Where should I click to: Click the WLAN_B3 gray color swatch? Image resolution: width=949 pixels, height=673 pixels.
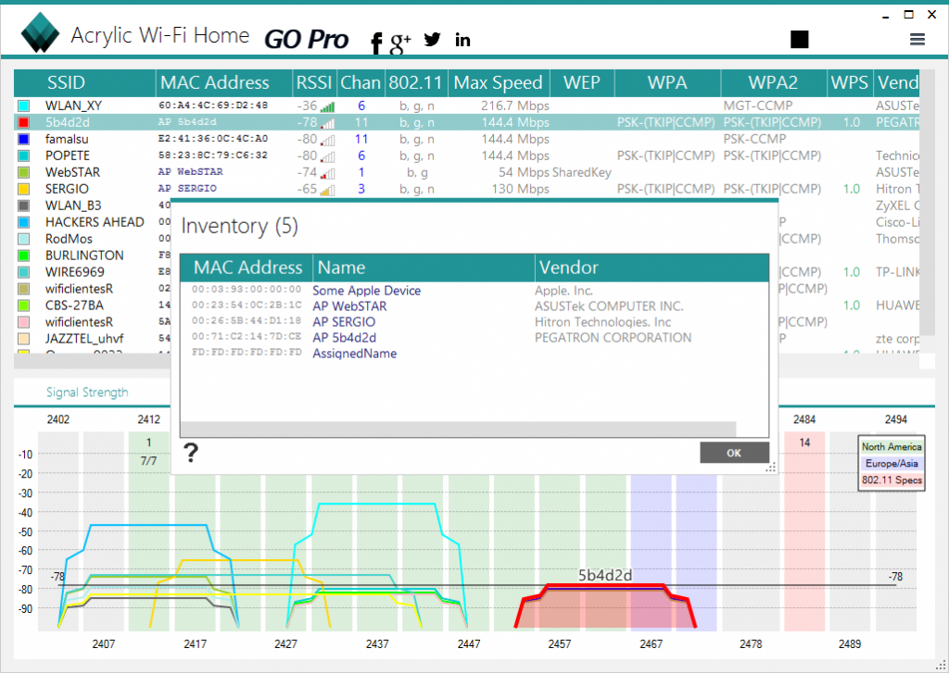pyautogui.click(x=23, y=206)
